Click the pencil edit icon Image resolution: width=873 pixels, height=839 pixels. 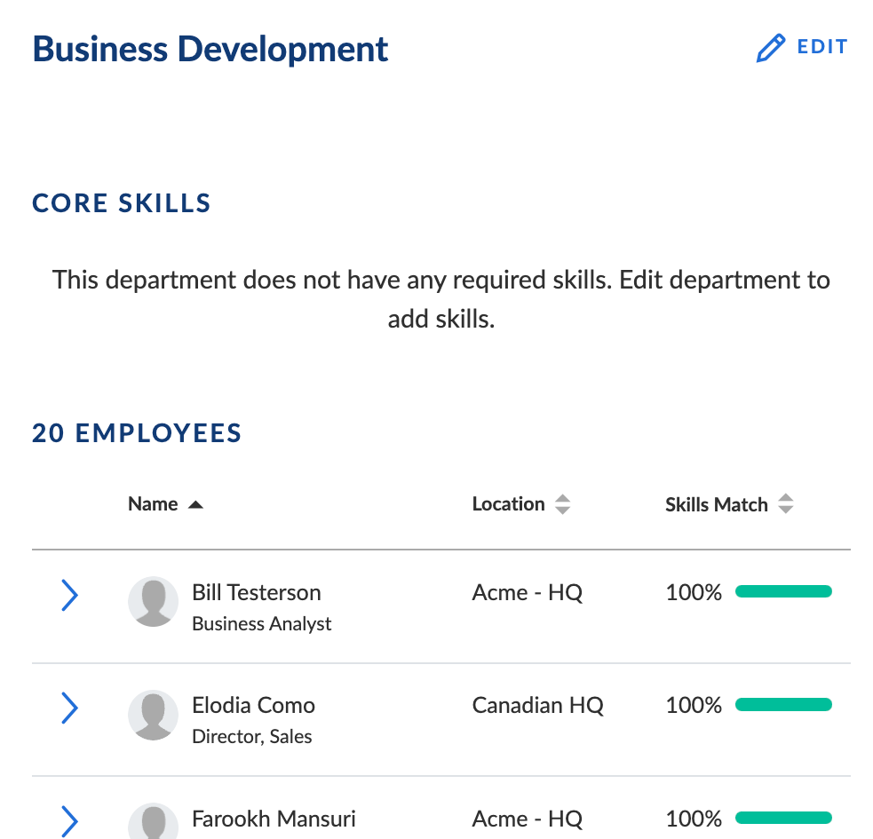point(770,48)
